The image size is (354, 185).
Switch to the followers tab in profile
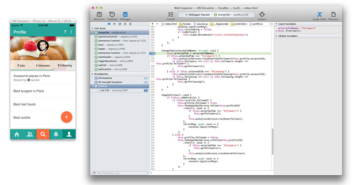(x=43, y=65)
